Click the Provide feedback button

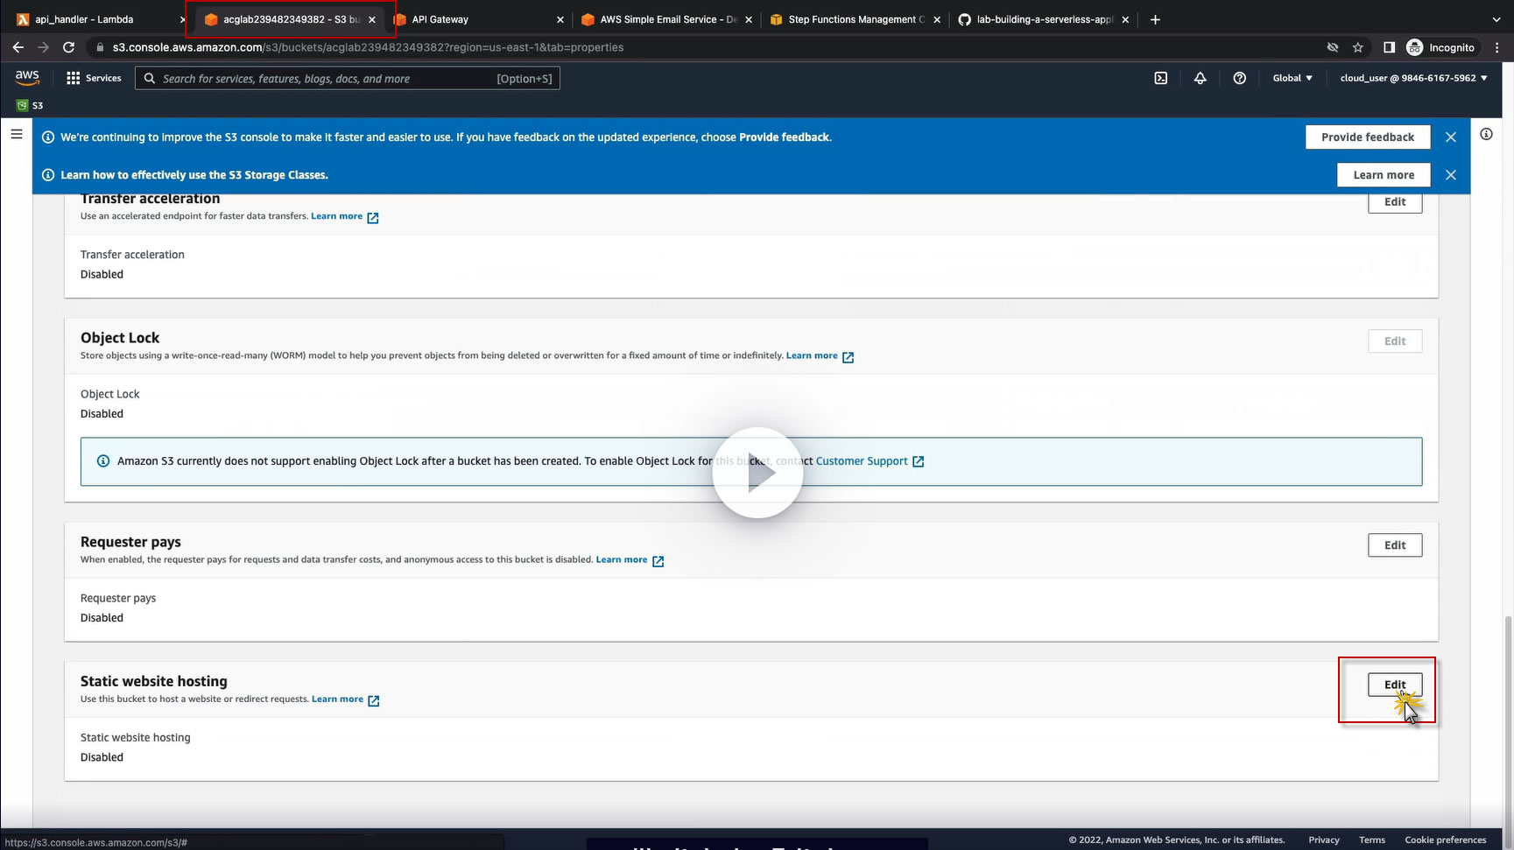tap(1367, 137)
